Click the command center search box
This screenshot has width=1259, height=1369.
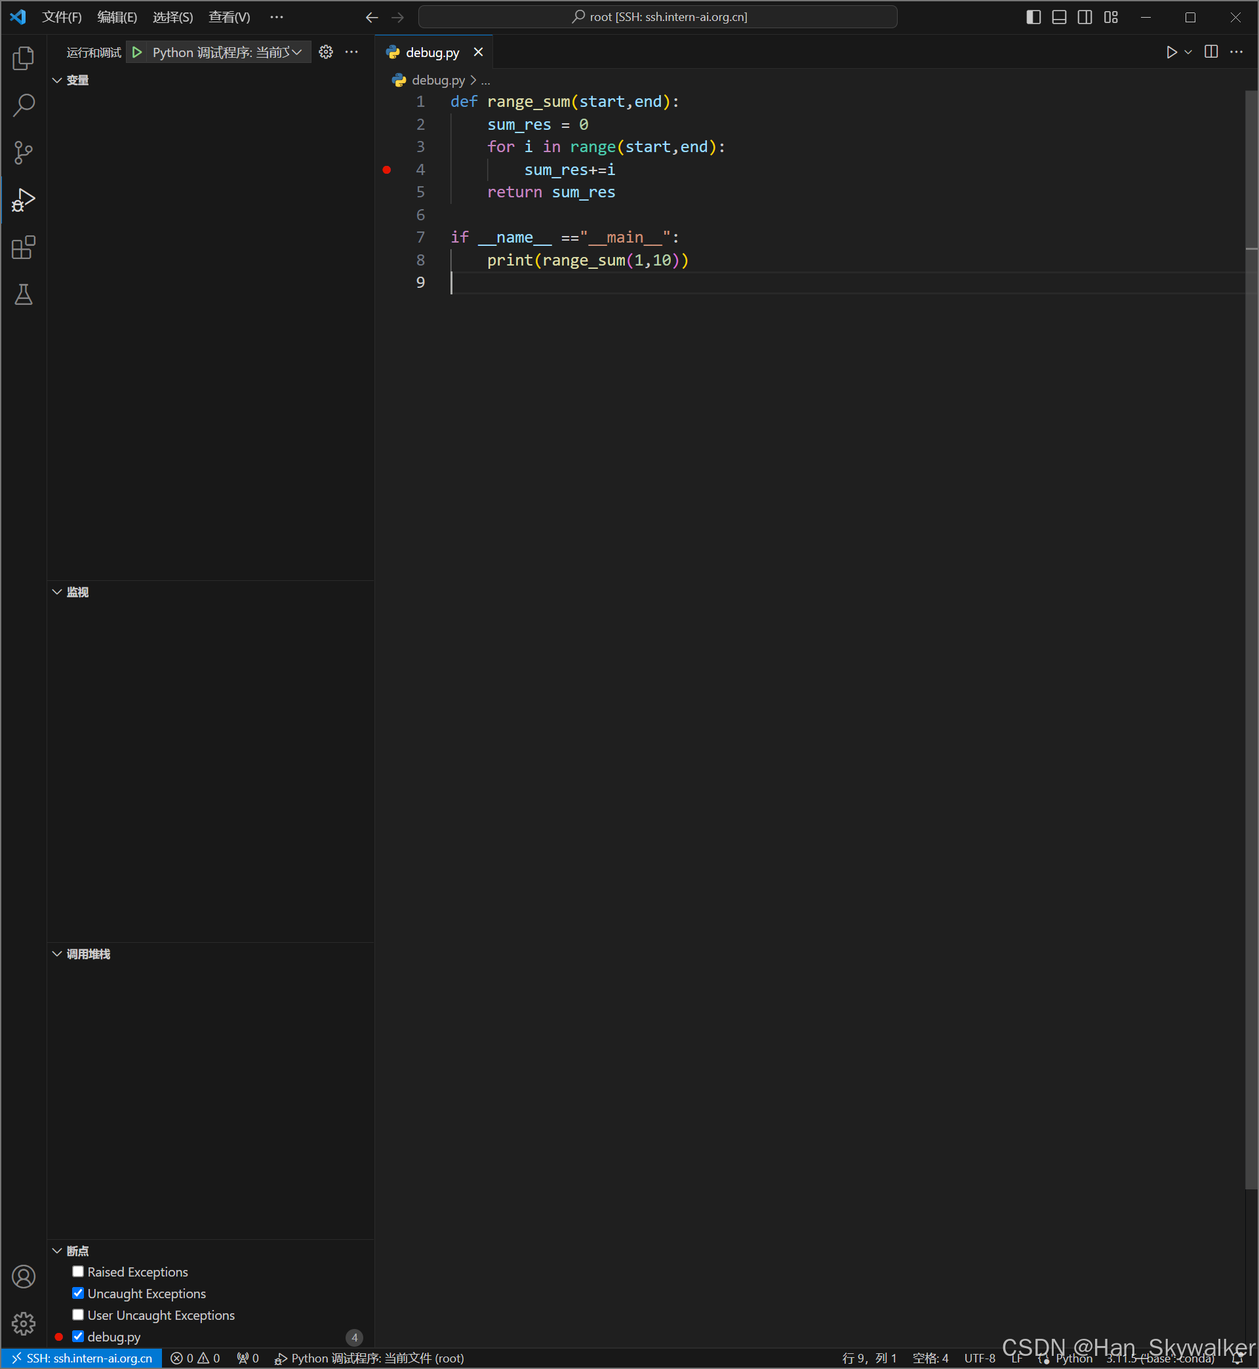[x=658, y=17]
